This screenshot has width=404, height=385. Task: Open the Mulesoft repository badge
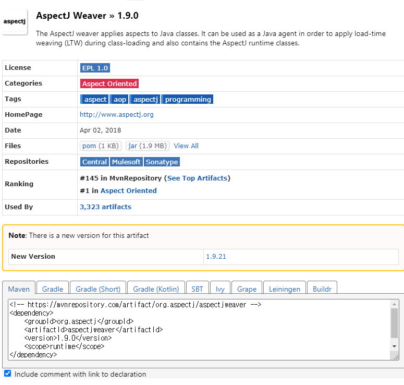tap(126, 162)
